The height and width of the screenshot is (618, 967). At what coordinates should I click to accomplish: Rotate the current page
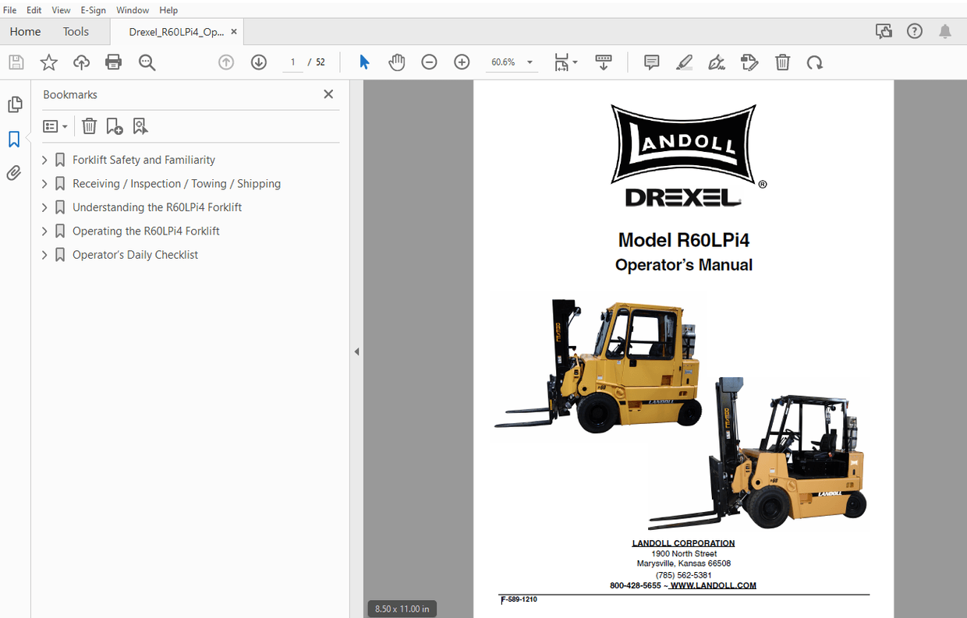(815, 62)
